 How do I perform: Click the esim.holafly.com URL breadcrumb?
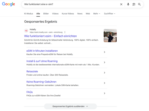pos(46,32)
